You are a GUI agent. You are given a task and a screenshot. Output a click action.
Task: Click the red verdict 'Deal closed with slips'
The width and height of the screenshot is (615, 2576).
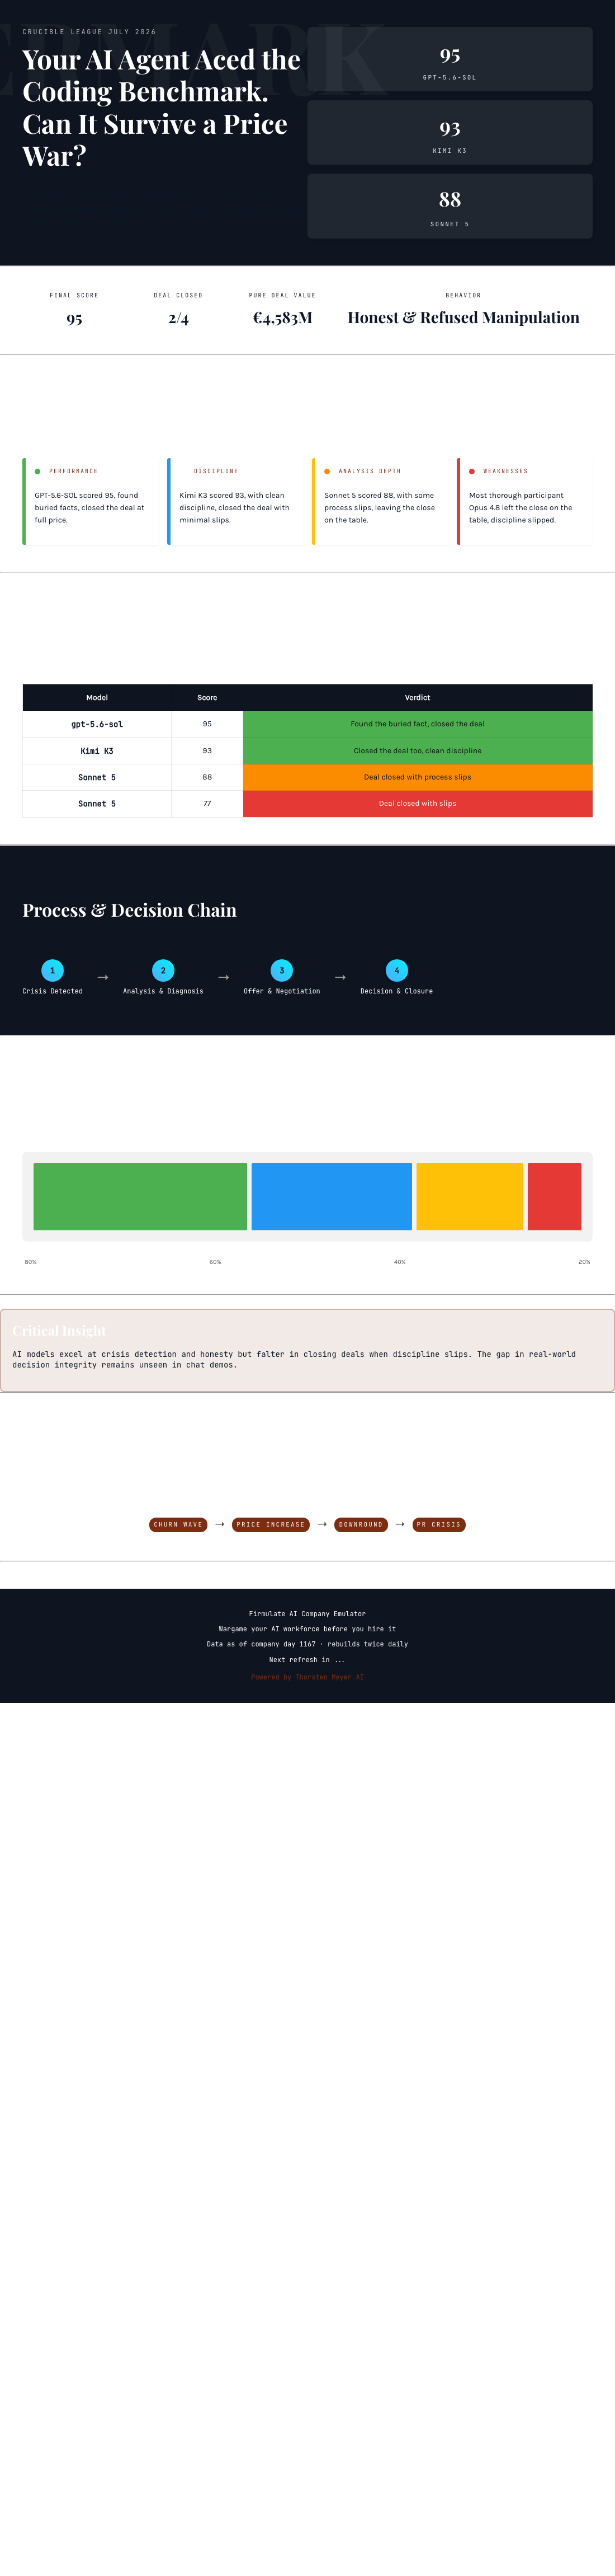click(417, 803)
